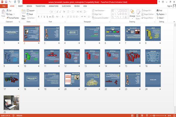The height and width of the screenshot is (117, 176).
Task: Toggle Bold formatting in Font group
Action: [x=39, y=17]
